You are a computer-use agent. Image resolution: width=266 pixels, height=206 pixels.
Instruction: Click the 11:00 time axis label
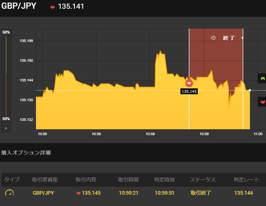(258, 134)
